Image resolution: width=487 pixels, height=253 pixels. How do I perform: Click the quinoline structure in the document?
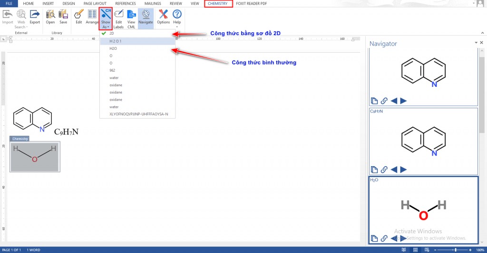[x=33, y=120]
